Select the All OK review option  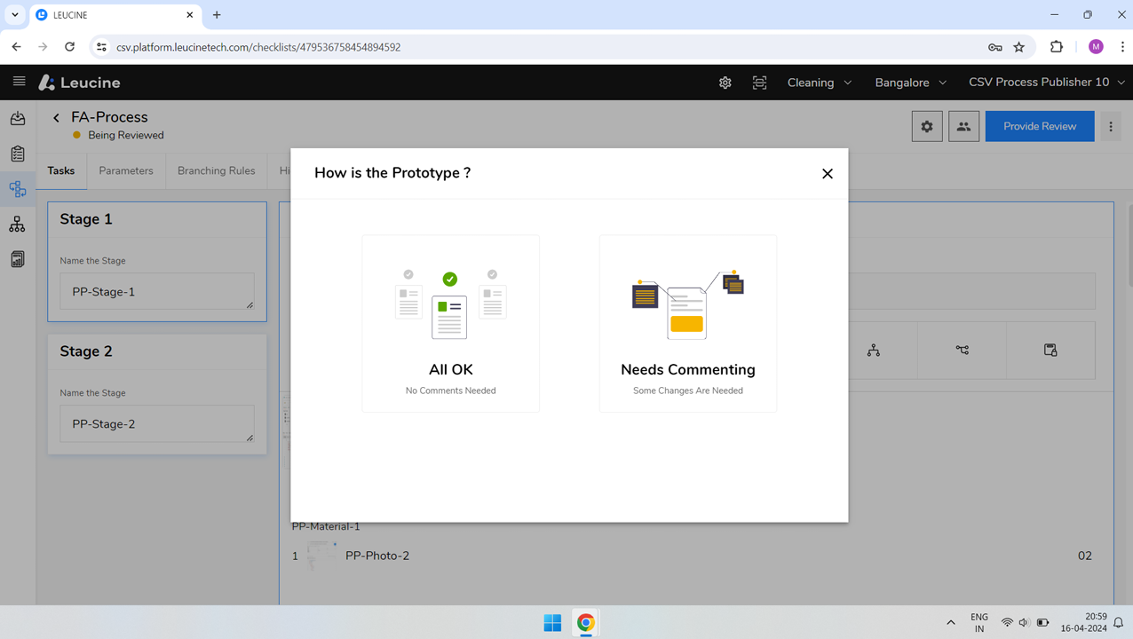(450, 323)
